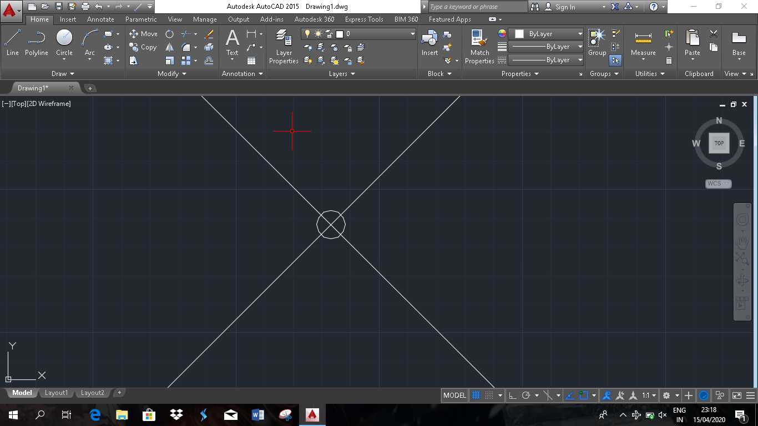Start the Arc tool

pyautogui.click(x=88, y=39)
